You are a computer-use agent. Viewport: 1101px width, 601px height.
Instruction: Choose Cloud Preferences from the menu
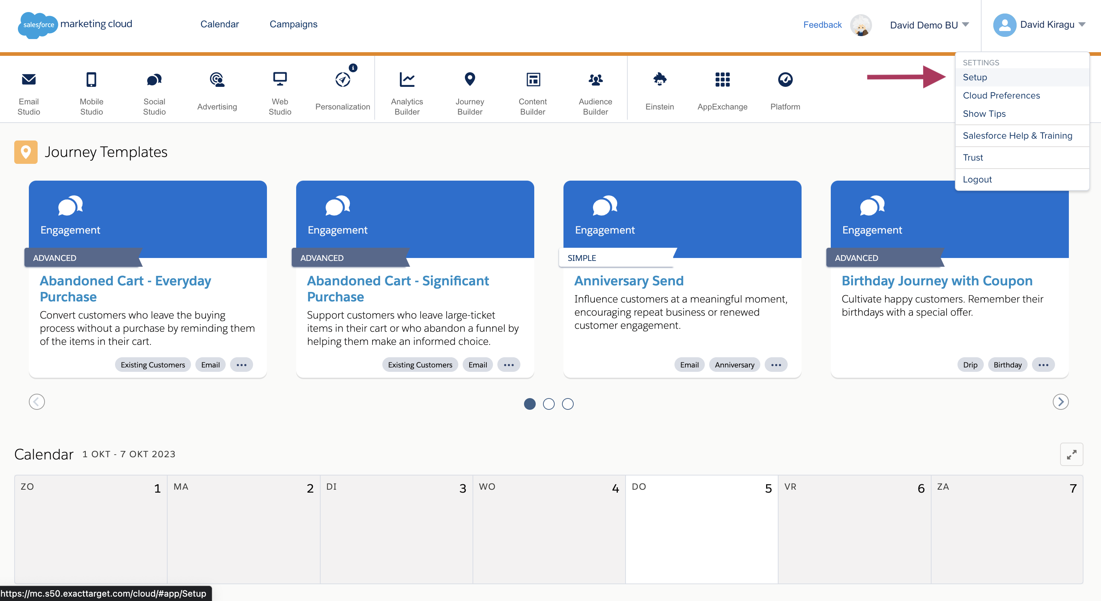click(x=1022, y=96)
